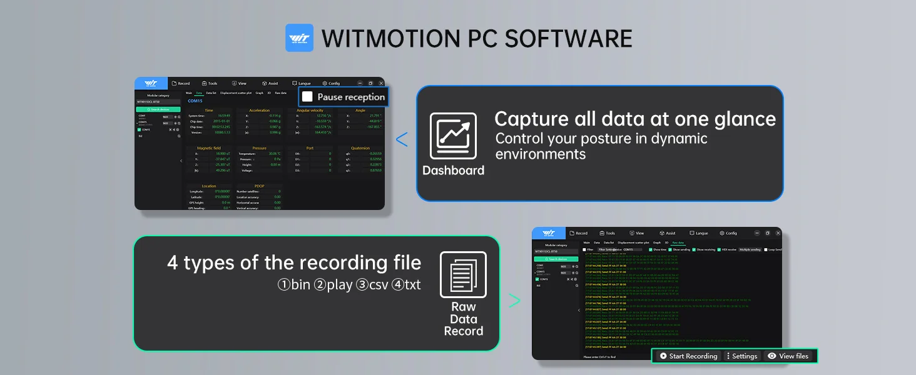Open Assist menu in dashboard window

pos(270,83)
